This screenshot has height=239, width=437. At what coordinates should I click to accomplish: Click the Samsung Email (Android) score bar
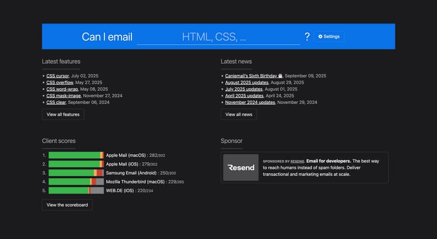(76, 173)
